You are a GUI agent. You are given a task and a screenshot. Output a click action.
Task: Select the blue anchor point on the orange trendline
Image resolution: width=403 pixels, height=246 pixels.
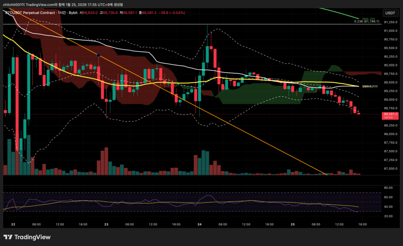pos(98,55)
